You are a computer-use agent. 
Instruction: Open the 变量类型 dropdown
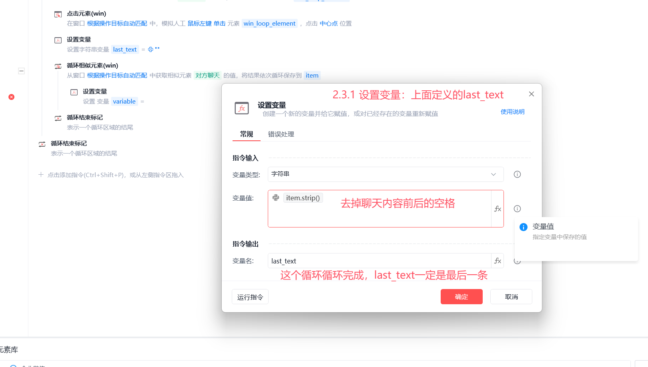coord(386,174)
